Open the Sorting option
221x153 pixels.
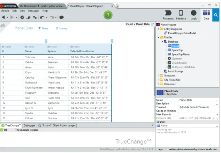point(61,29)
